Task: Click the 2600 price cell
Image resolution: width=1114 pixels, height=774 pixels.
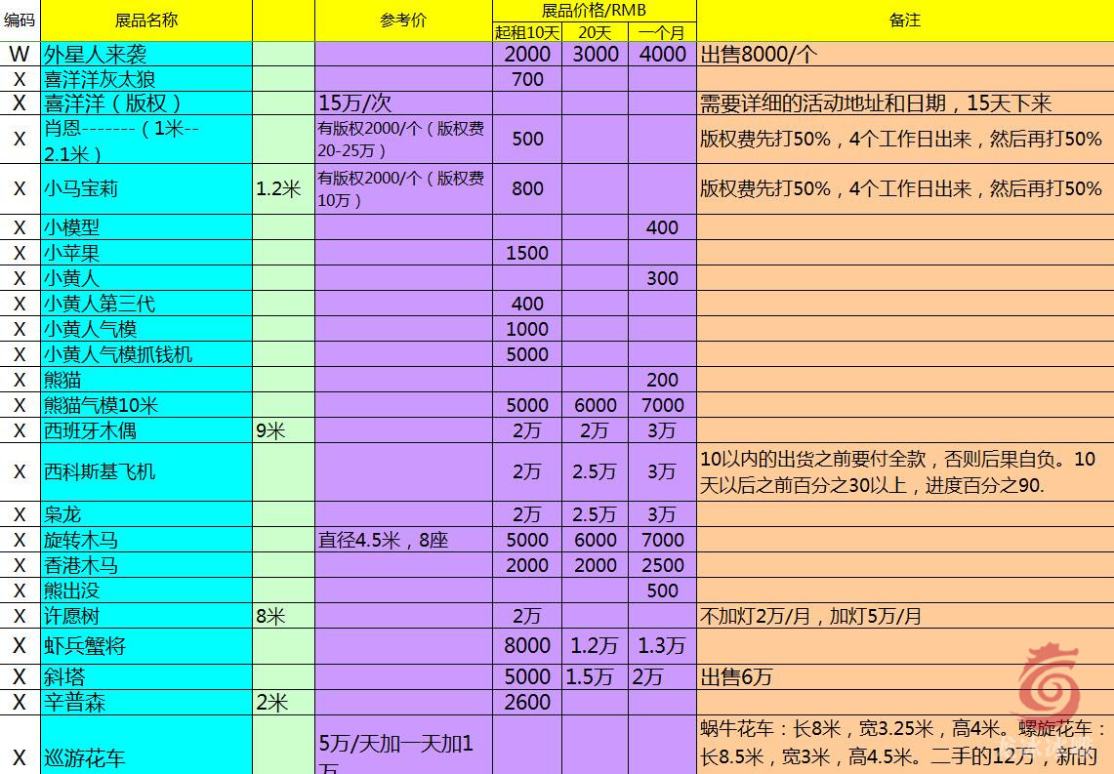Action: pyautogui.click(x=527, y=703)
